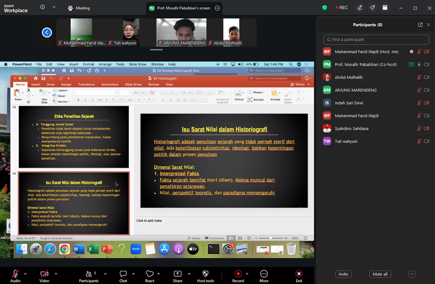
Task: Click the Invite button
Action: 343,274
